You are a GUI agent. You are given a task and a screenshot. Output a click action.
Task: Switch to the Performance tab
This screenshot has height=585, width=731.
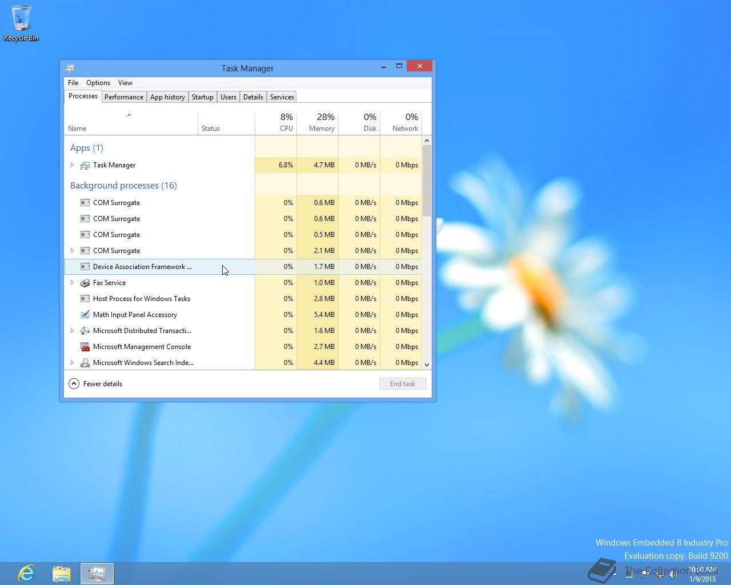click(124, 97)
